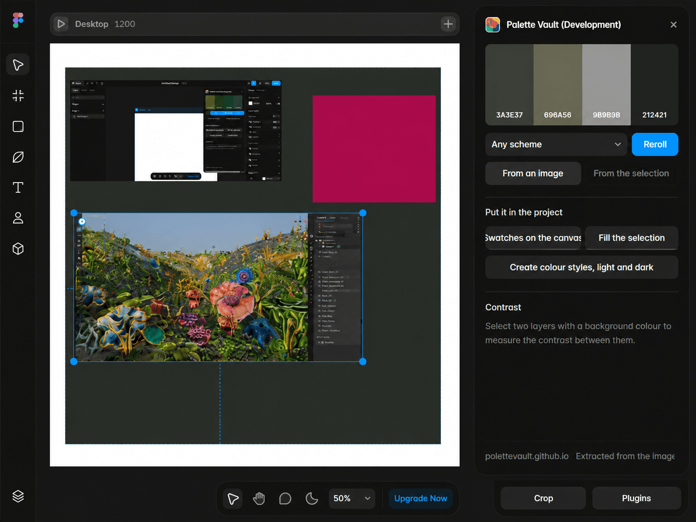Select the pointer tool in bottom toolbar

tap(233, 498)
